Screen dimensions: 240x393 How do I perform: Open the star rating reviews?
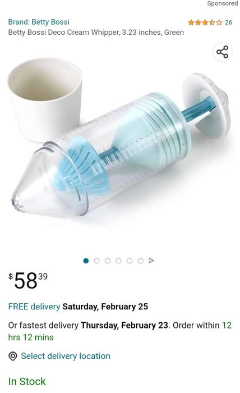[205, 22]
